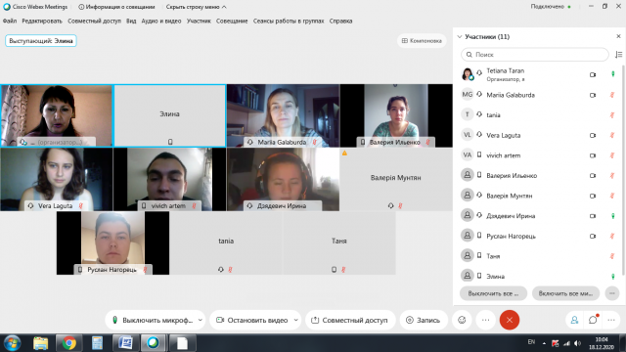Open the Справка menu
Viewport: 626px width, 352px height.
(x=340, y=21)
